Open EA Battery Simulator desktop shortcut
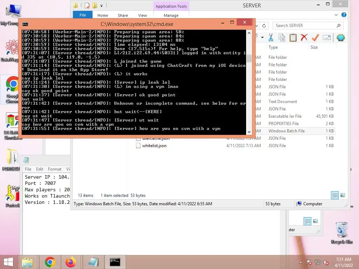 tap(12, 126)
